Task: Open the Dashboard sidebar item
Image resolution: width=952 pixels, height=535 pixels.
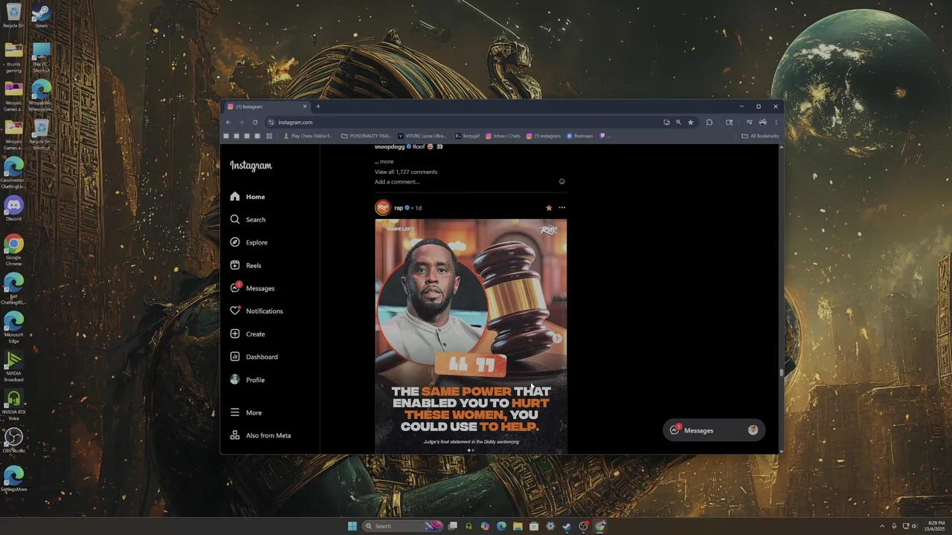Action: point(254,357)
